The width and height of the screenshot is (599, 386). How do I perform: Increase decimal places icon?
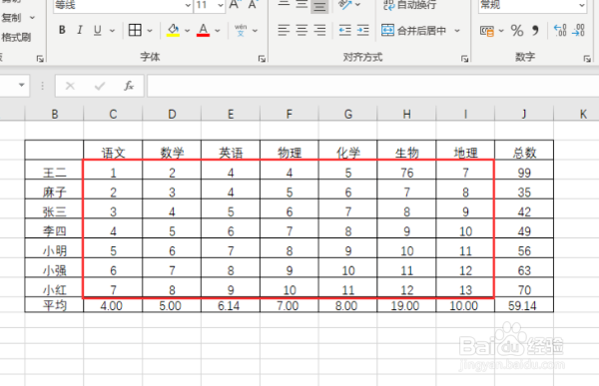click(x=560, y=30)
